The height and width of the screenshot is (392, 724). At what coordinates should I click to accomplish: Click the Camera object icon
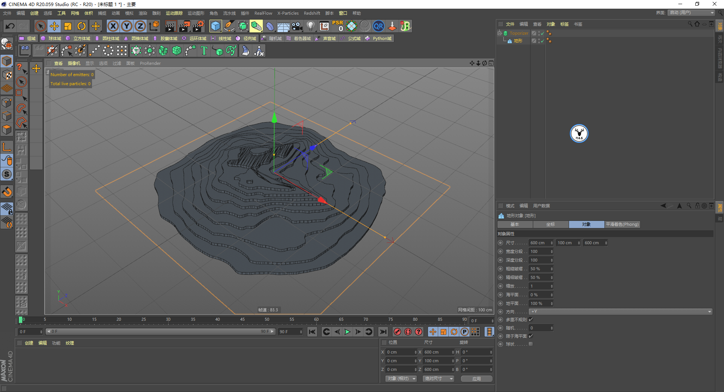point(297,26)
